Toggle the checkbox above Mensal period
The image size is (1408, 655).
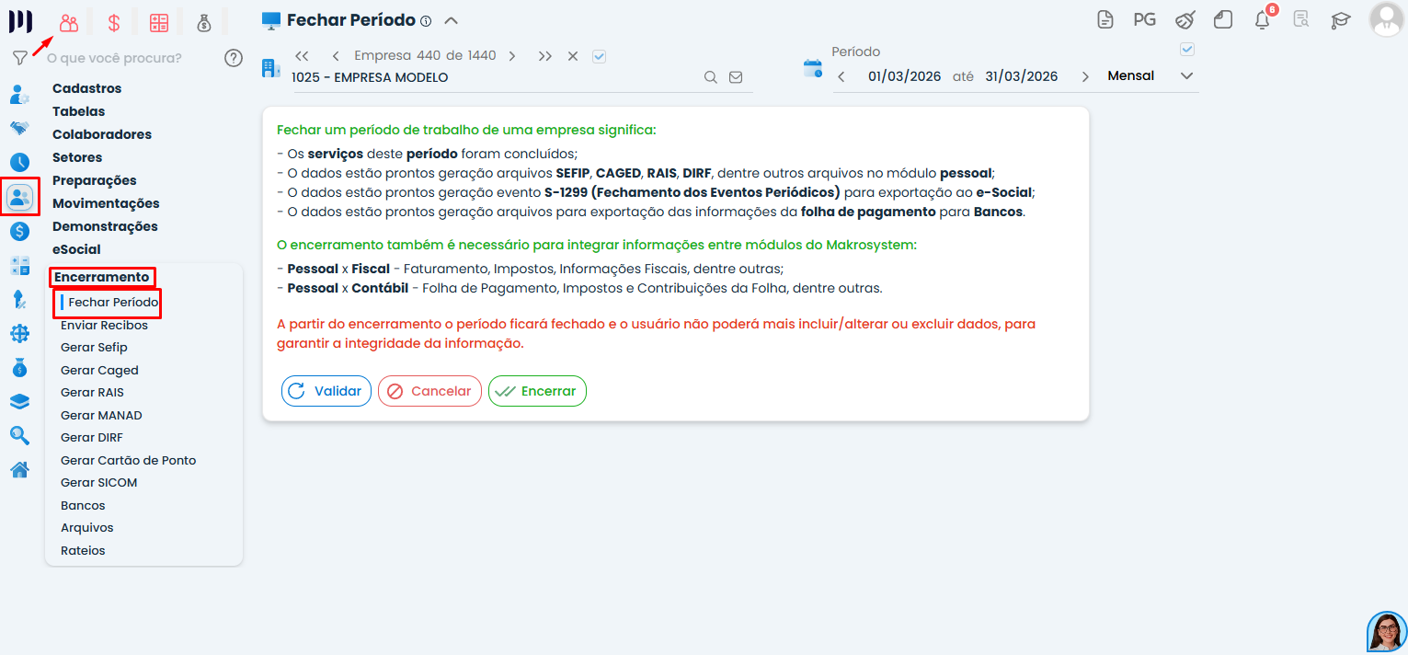pyautogui.click(x=1187, y=49)
